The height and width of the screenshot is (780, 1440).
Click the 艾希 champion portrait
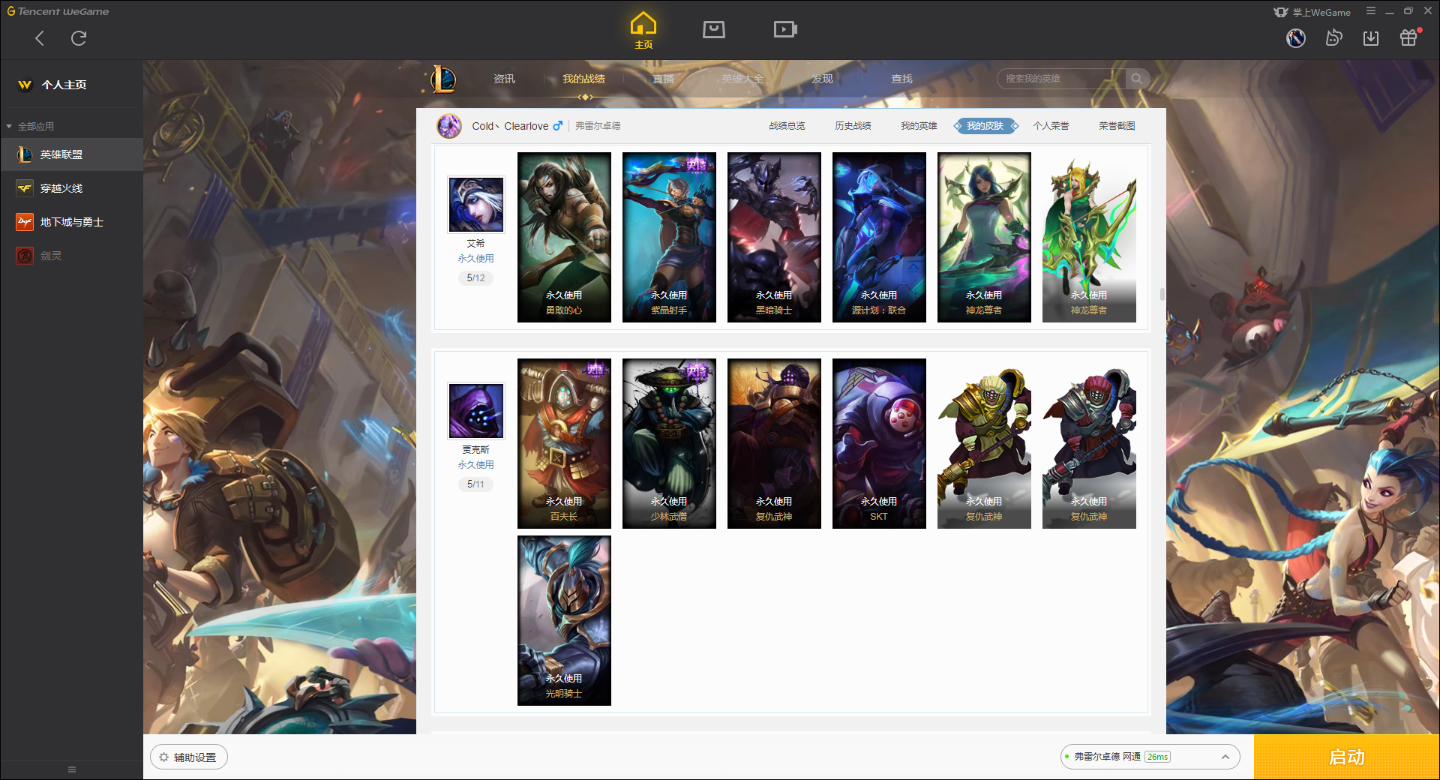pyautogui.click(x=476, y=205)
